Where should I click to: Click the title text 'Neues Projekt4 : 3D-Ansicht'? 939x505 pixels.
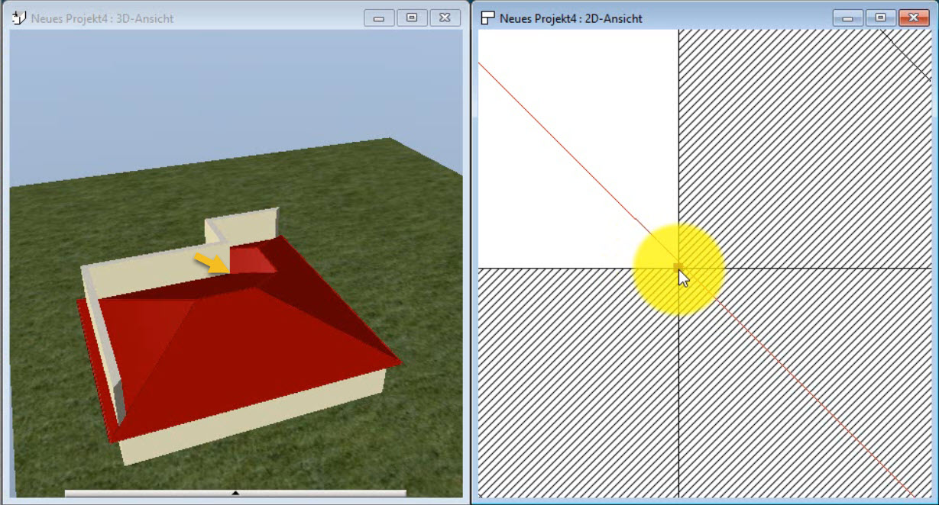coord(102,18)
